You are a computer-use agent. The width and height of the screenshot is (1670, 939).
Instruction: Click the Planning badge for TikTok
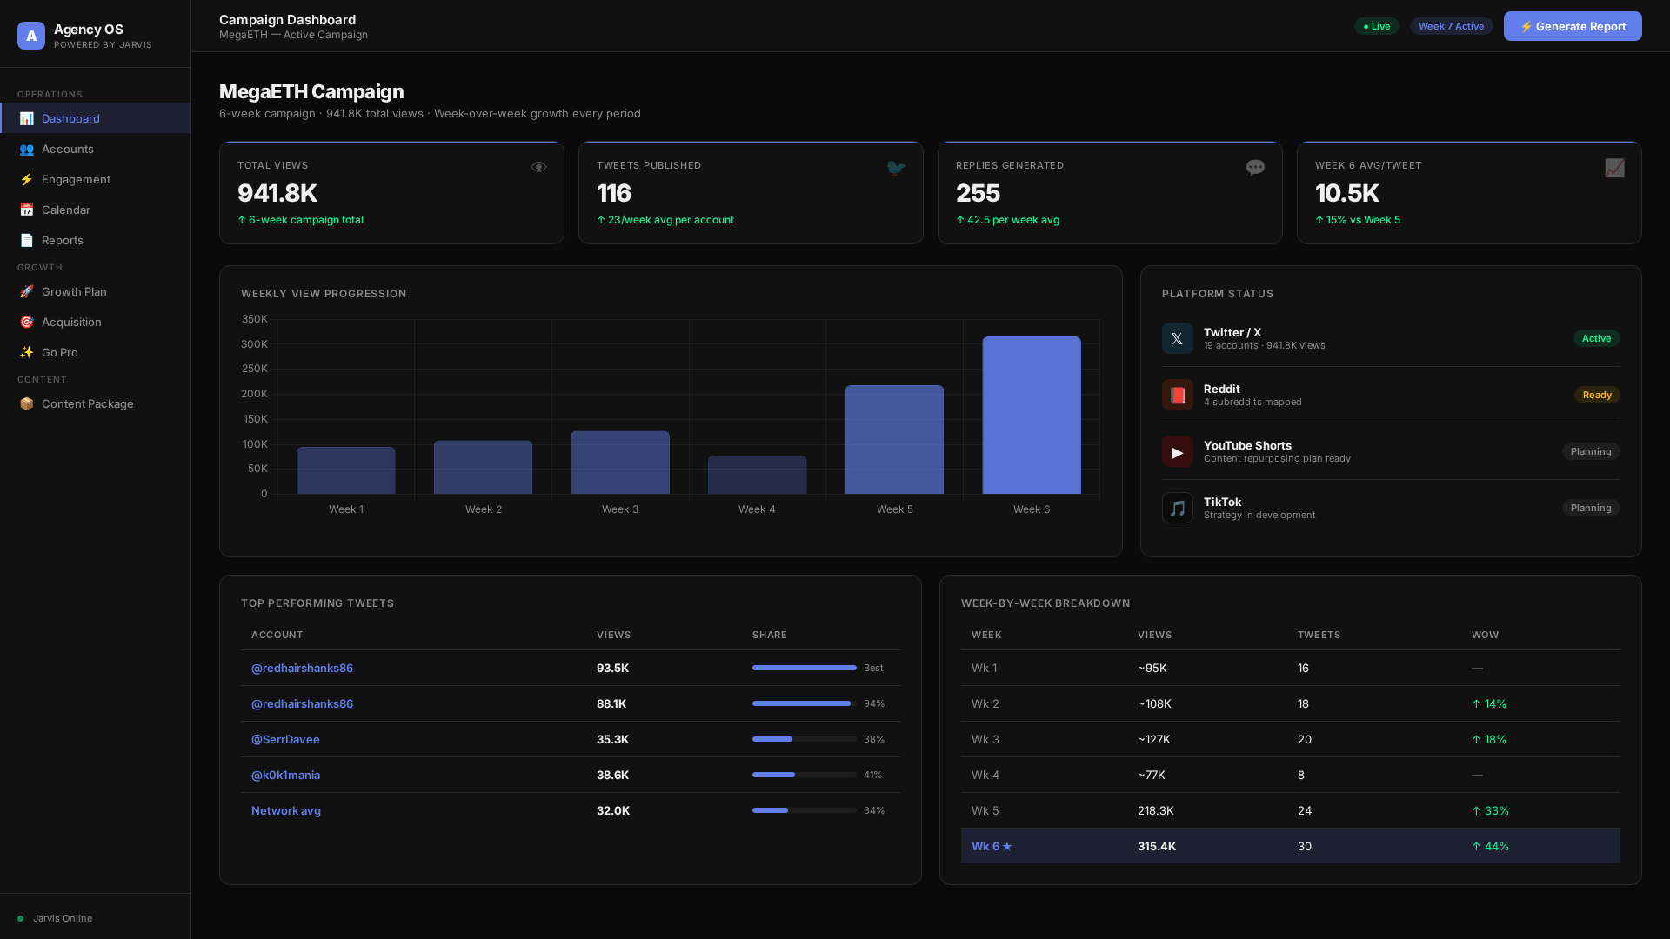pyautogui.click(x=1591, y=508)
